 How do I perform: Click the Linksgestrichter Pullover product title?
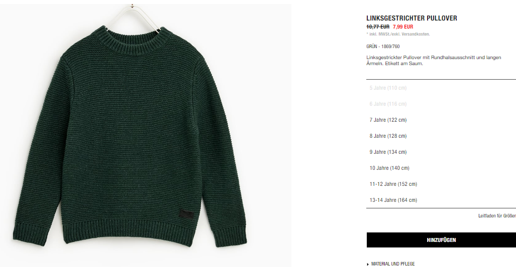point(411,19)
